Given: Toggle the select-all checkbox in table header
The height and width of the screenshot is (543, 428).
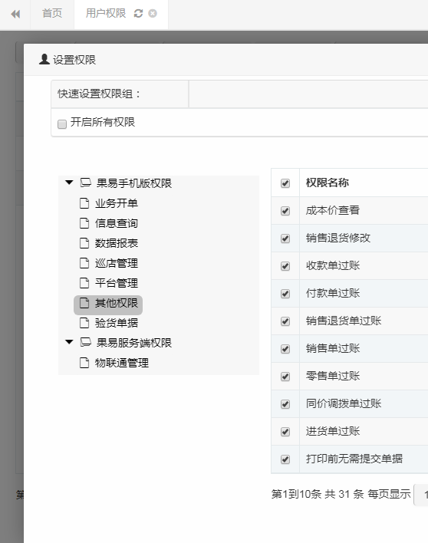Looking at the screenshot, I should click(285, 183).
